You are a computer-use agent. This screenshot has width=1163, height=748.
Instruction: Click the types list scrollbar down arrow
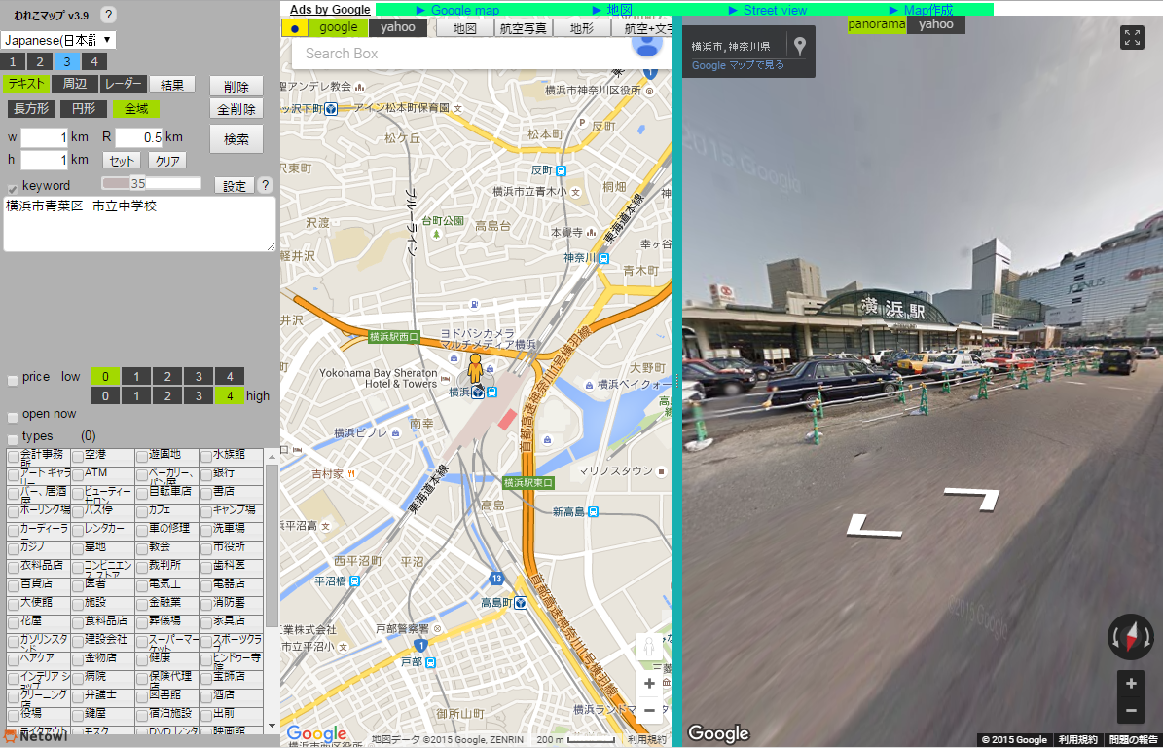point(272,726)
